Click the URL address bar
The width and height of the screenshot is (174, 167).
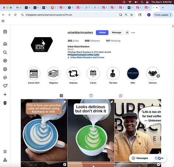point(71,15)
